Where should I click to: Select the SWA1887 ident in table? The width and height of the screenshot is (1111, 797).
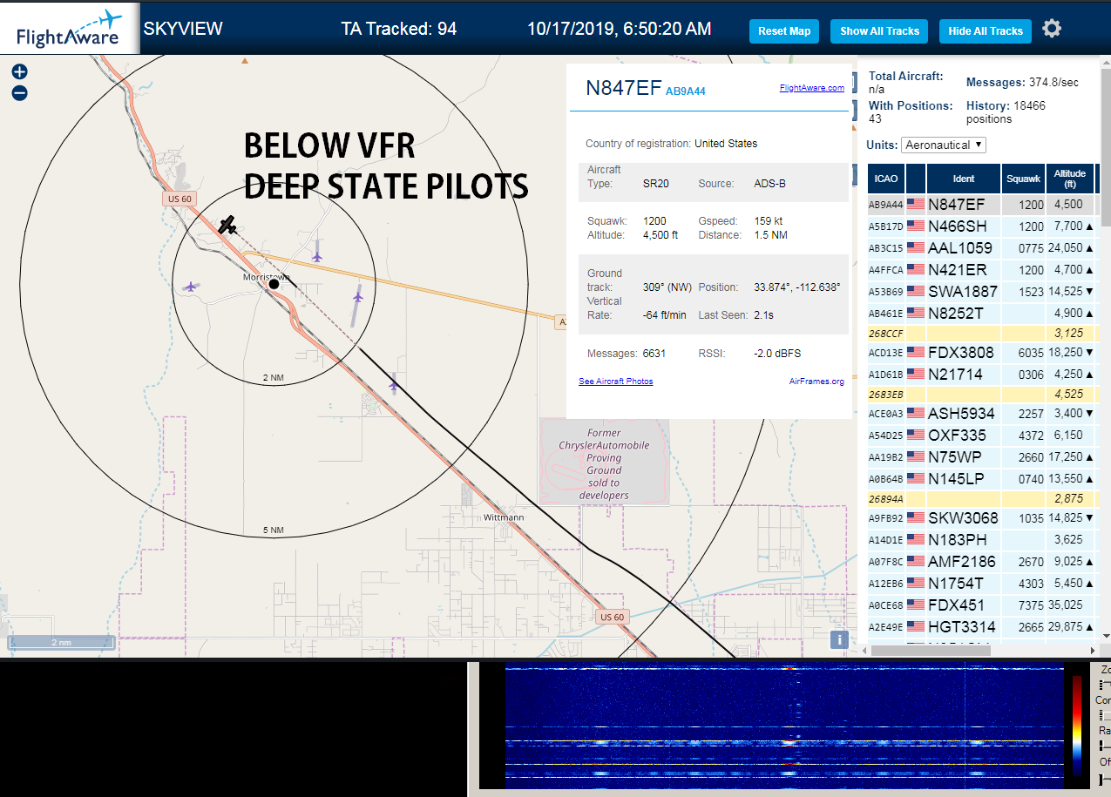pos(963,291)
